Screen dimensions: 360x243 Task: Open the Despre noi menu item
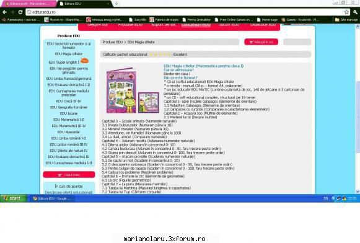[x=97, y=25]
